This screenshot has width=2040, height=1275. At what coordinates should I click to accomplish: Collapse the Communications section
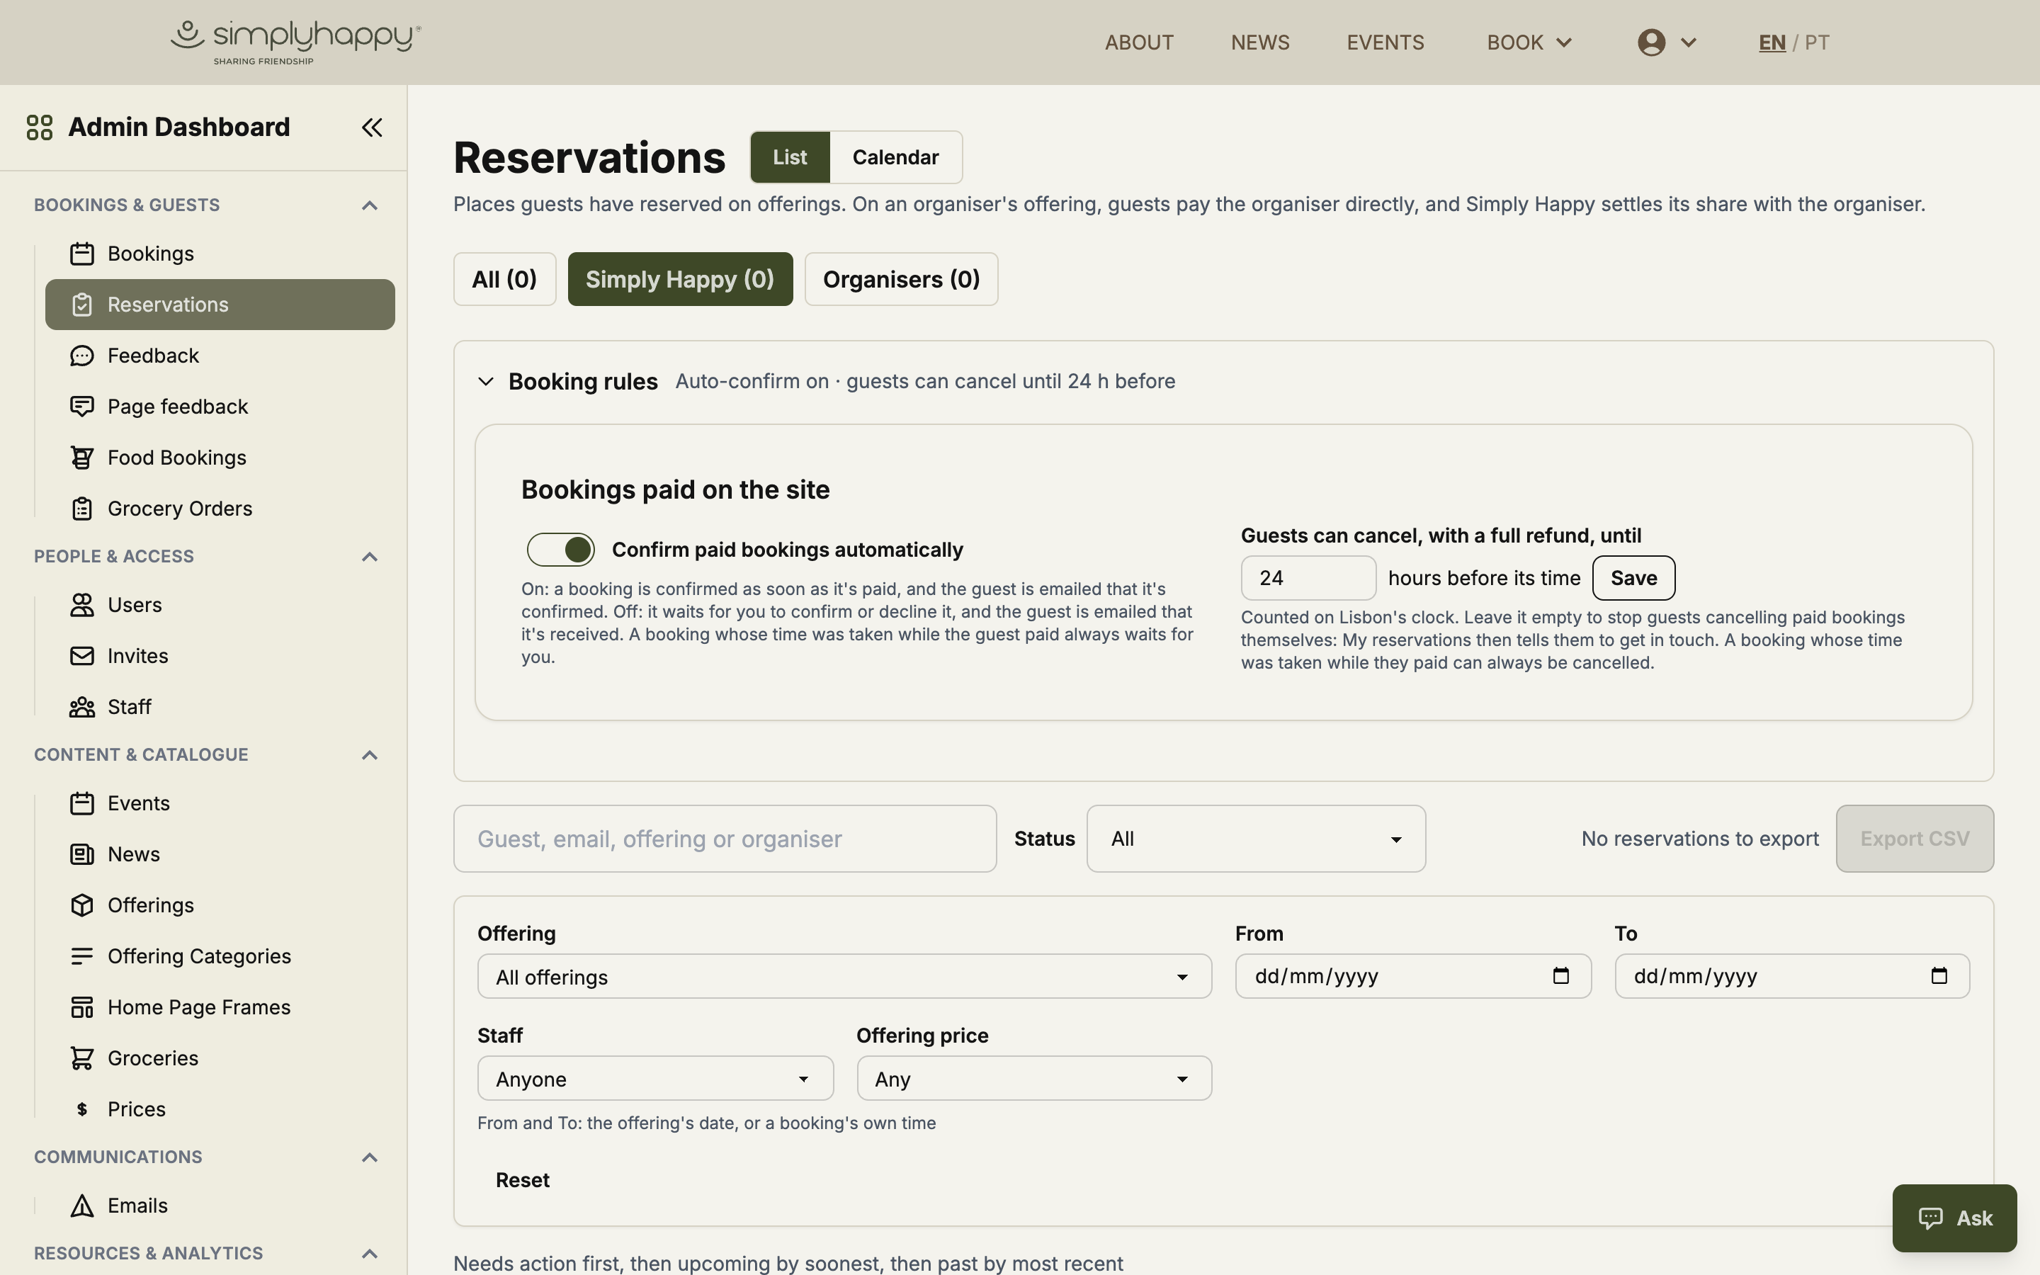(x=369, y=1157)
